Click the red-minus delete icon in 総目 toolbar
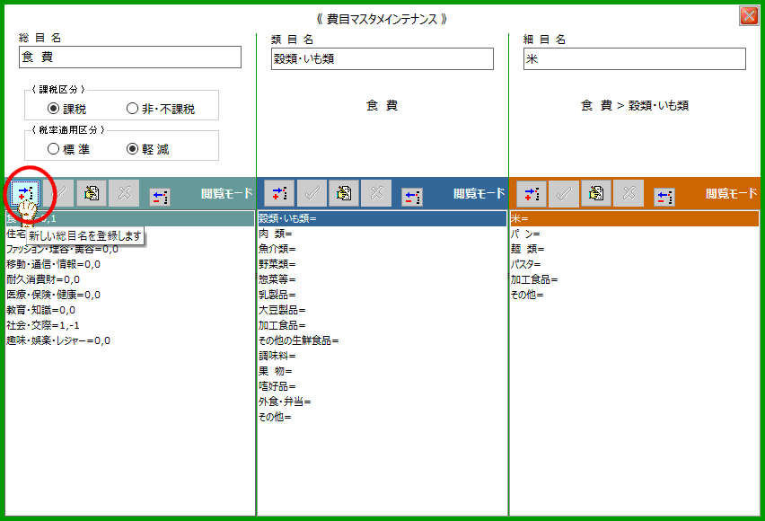 (x=160, y=197)
